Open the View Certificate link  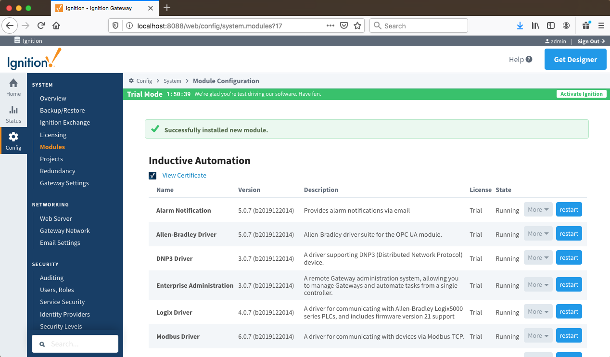184,176
